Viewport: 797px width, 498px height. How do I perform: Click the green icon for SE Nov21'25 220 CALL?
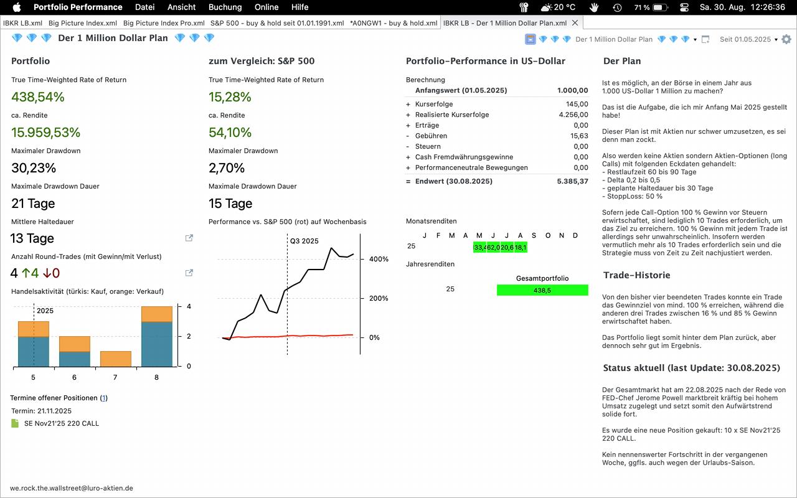tap(15, 423)
